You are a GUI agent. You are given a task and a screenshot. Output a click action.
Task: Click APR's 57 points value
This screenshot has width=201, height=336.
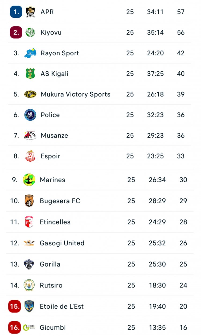point(181,12)
